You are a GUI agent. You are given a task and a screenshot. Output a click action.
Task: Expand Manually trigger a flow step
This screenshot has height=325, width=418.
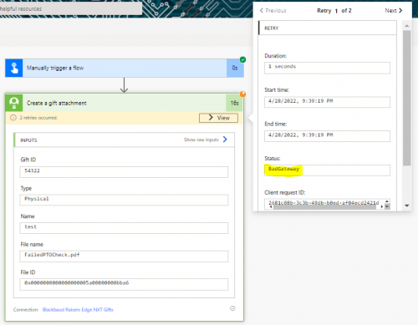tap(125, 68)
